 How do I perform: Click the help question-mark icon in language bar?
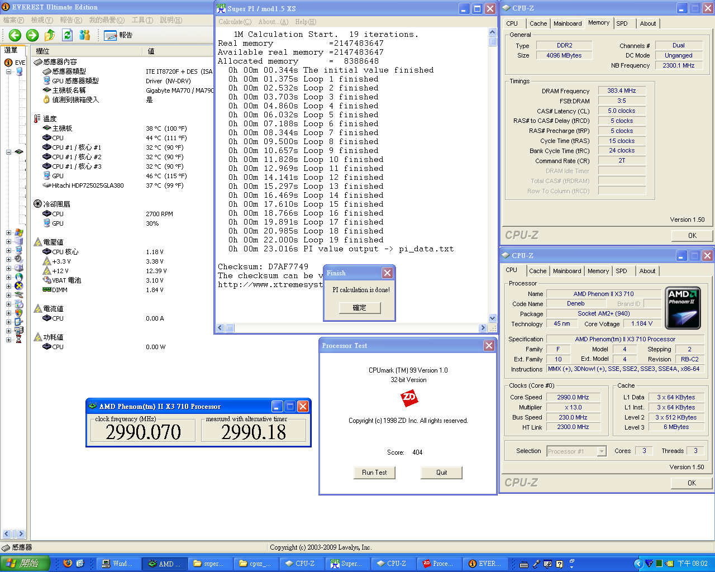[559, 564]
